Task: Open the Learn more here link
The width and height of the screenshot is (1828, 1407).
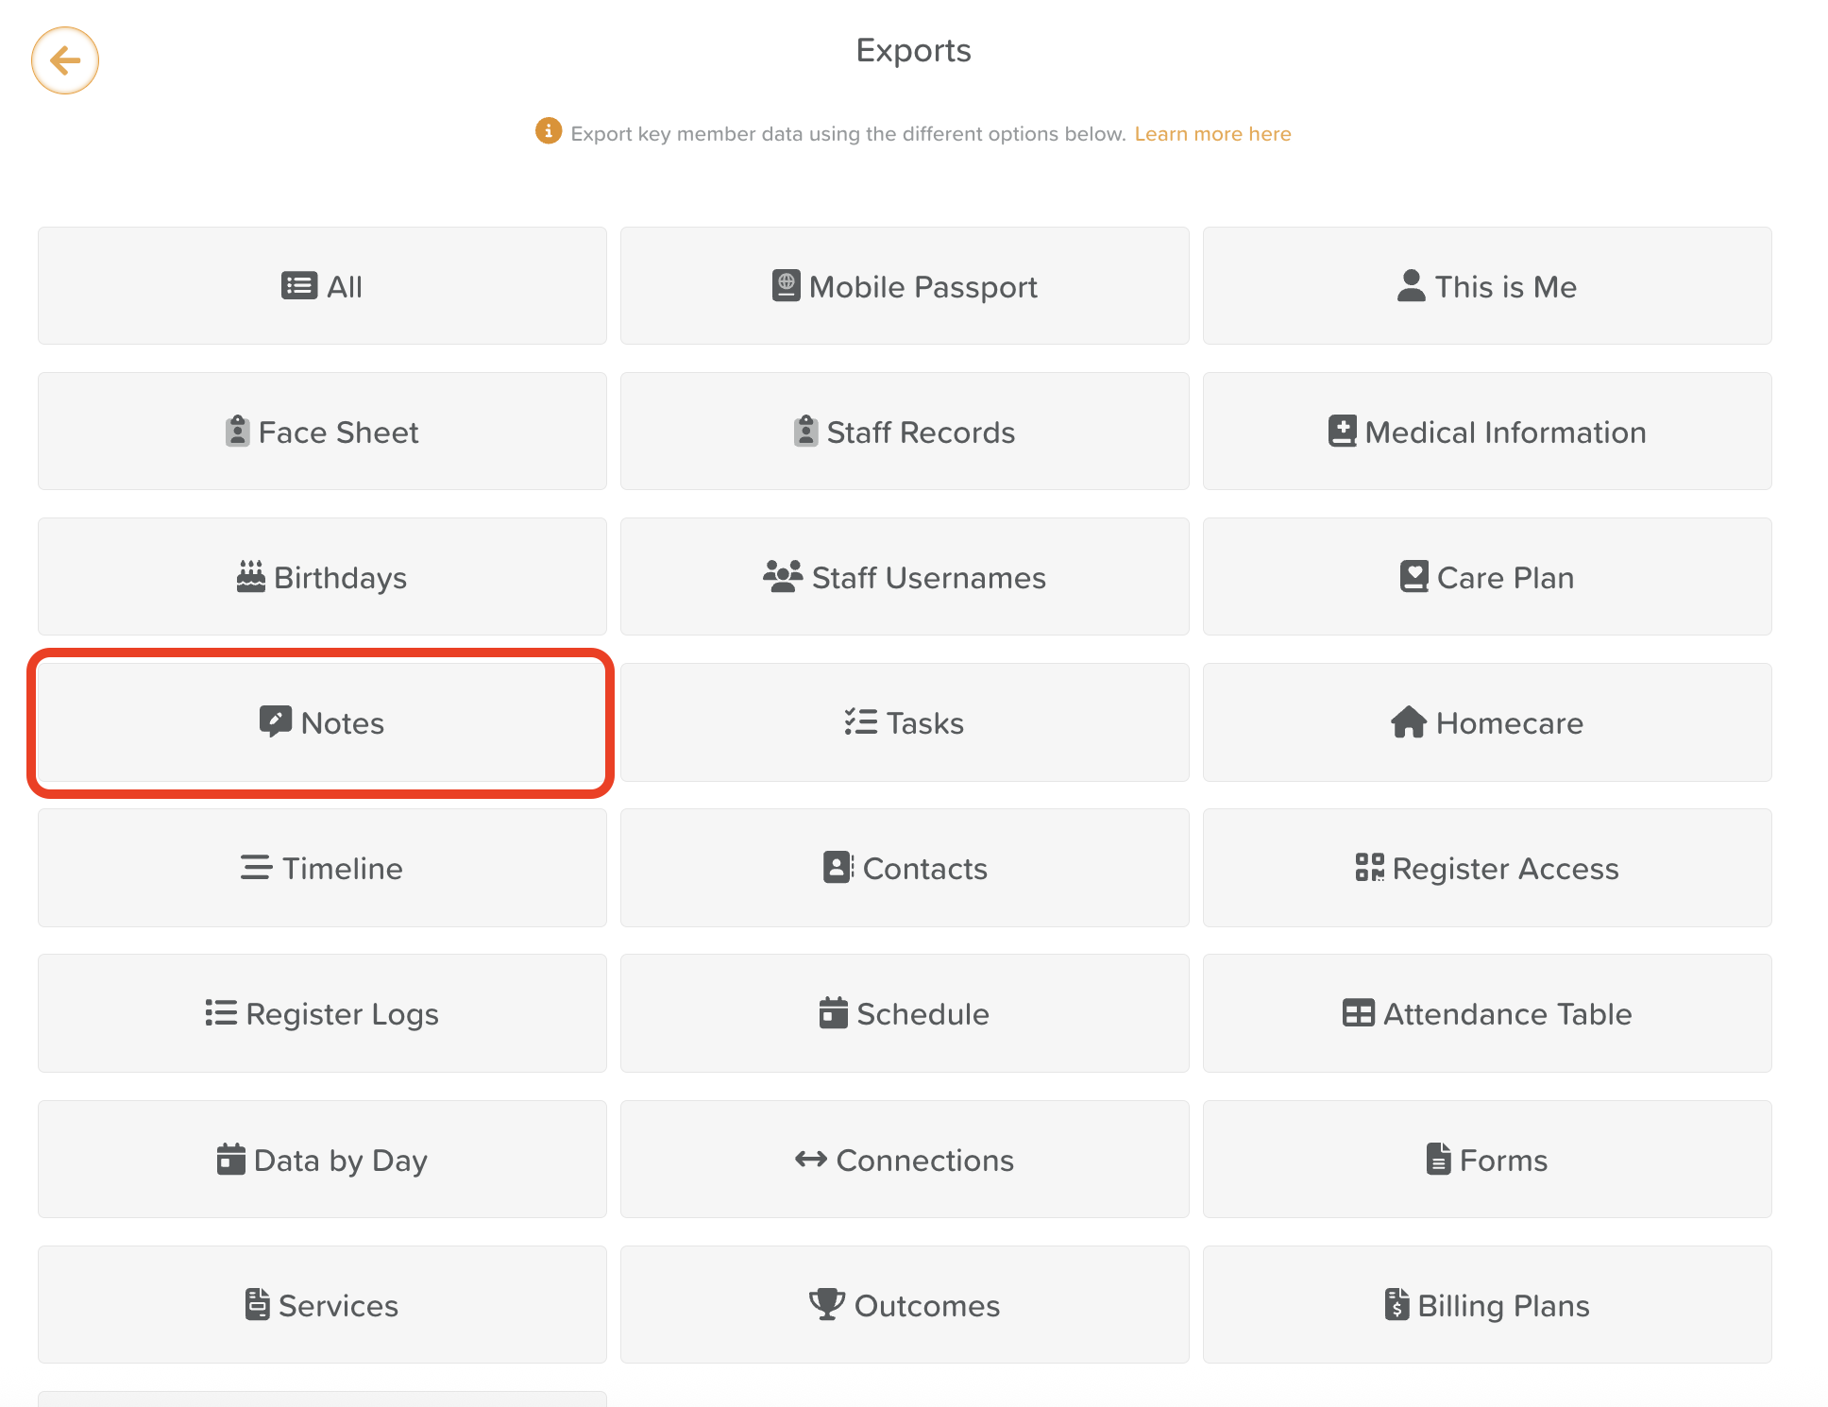Action: tap(1212, 134)
